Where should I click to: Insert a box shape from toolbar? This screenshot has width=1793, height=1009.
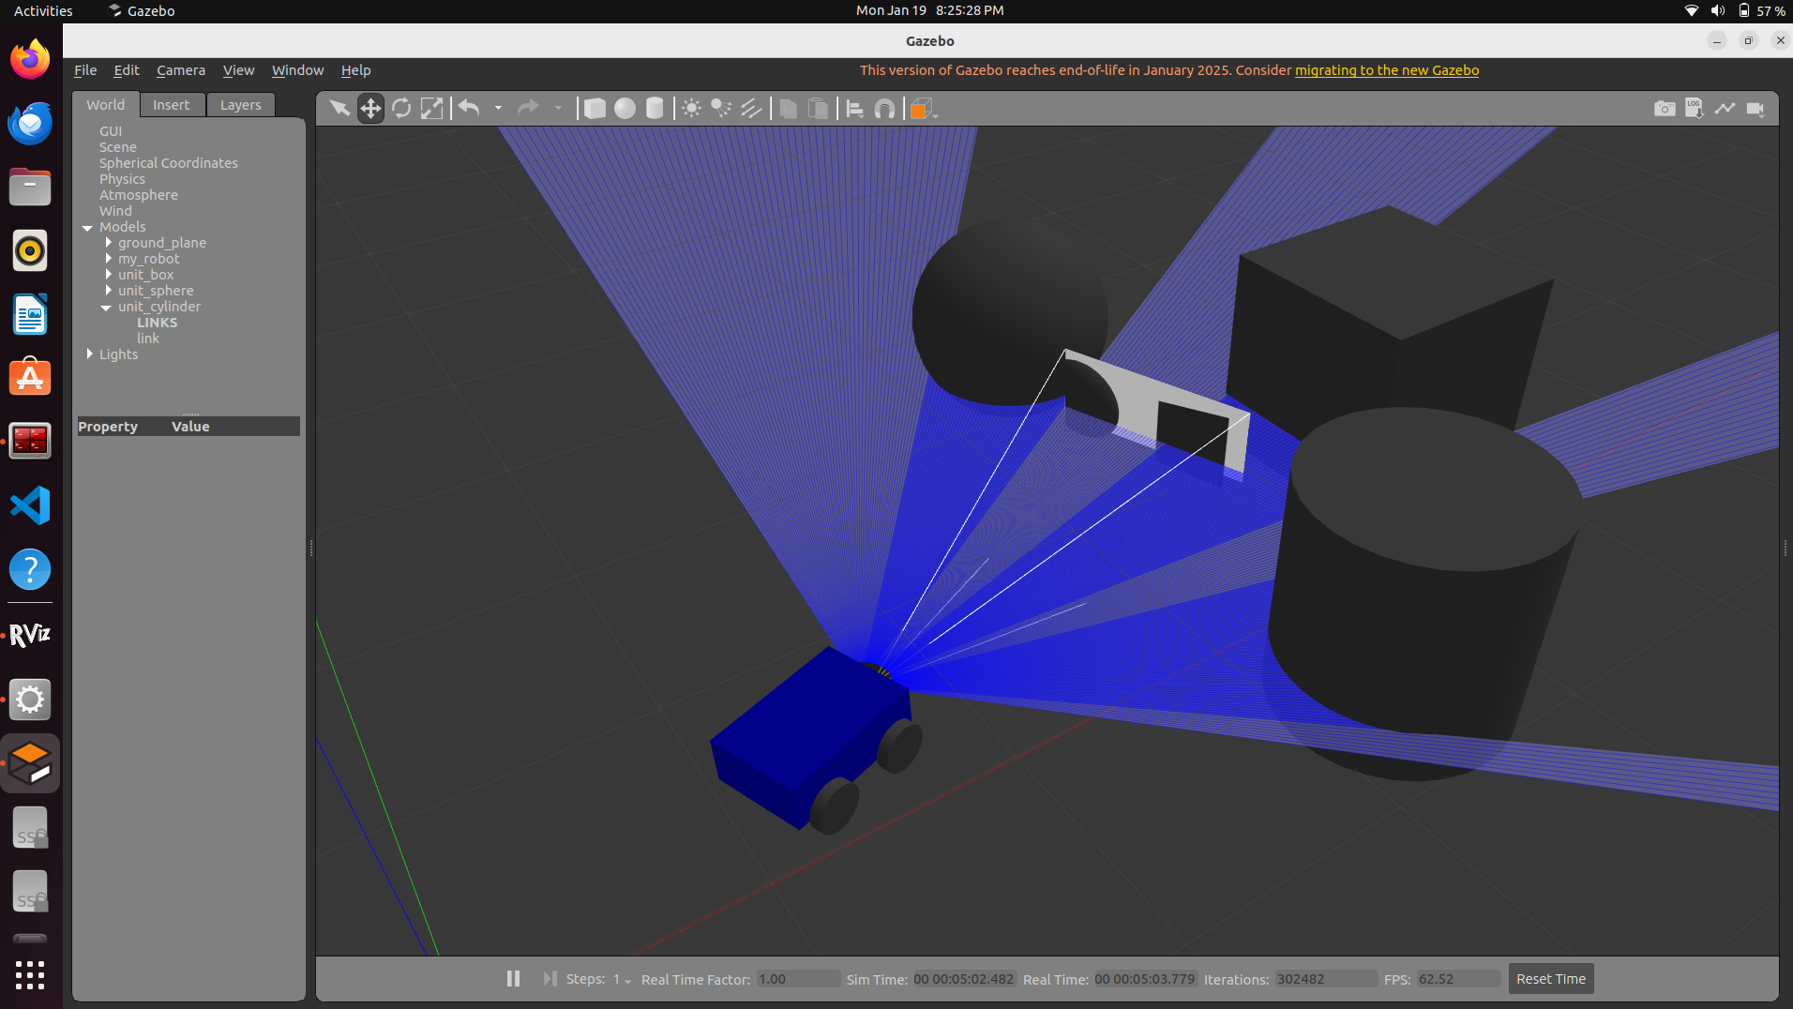595,109
